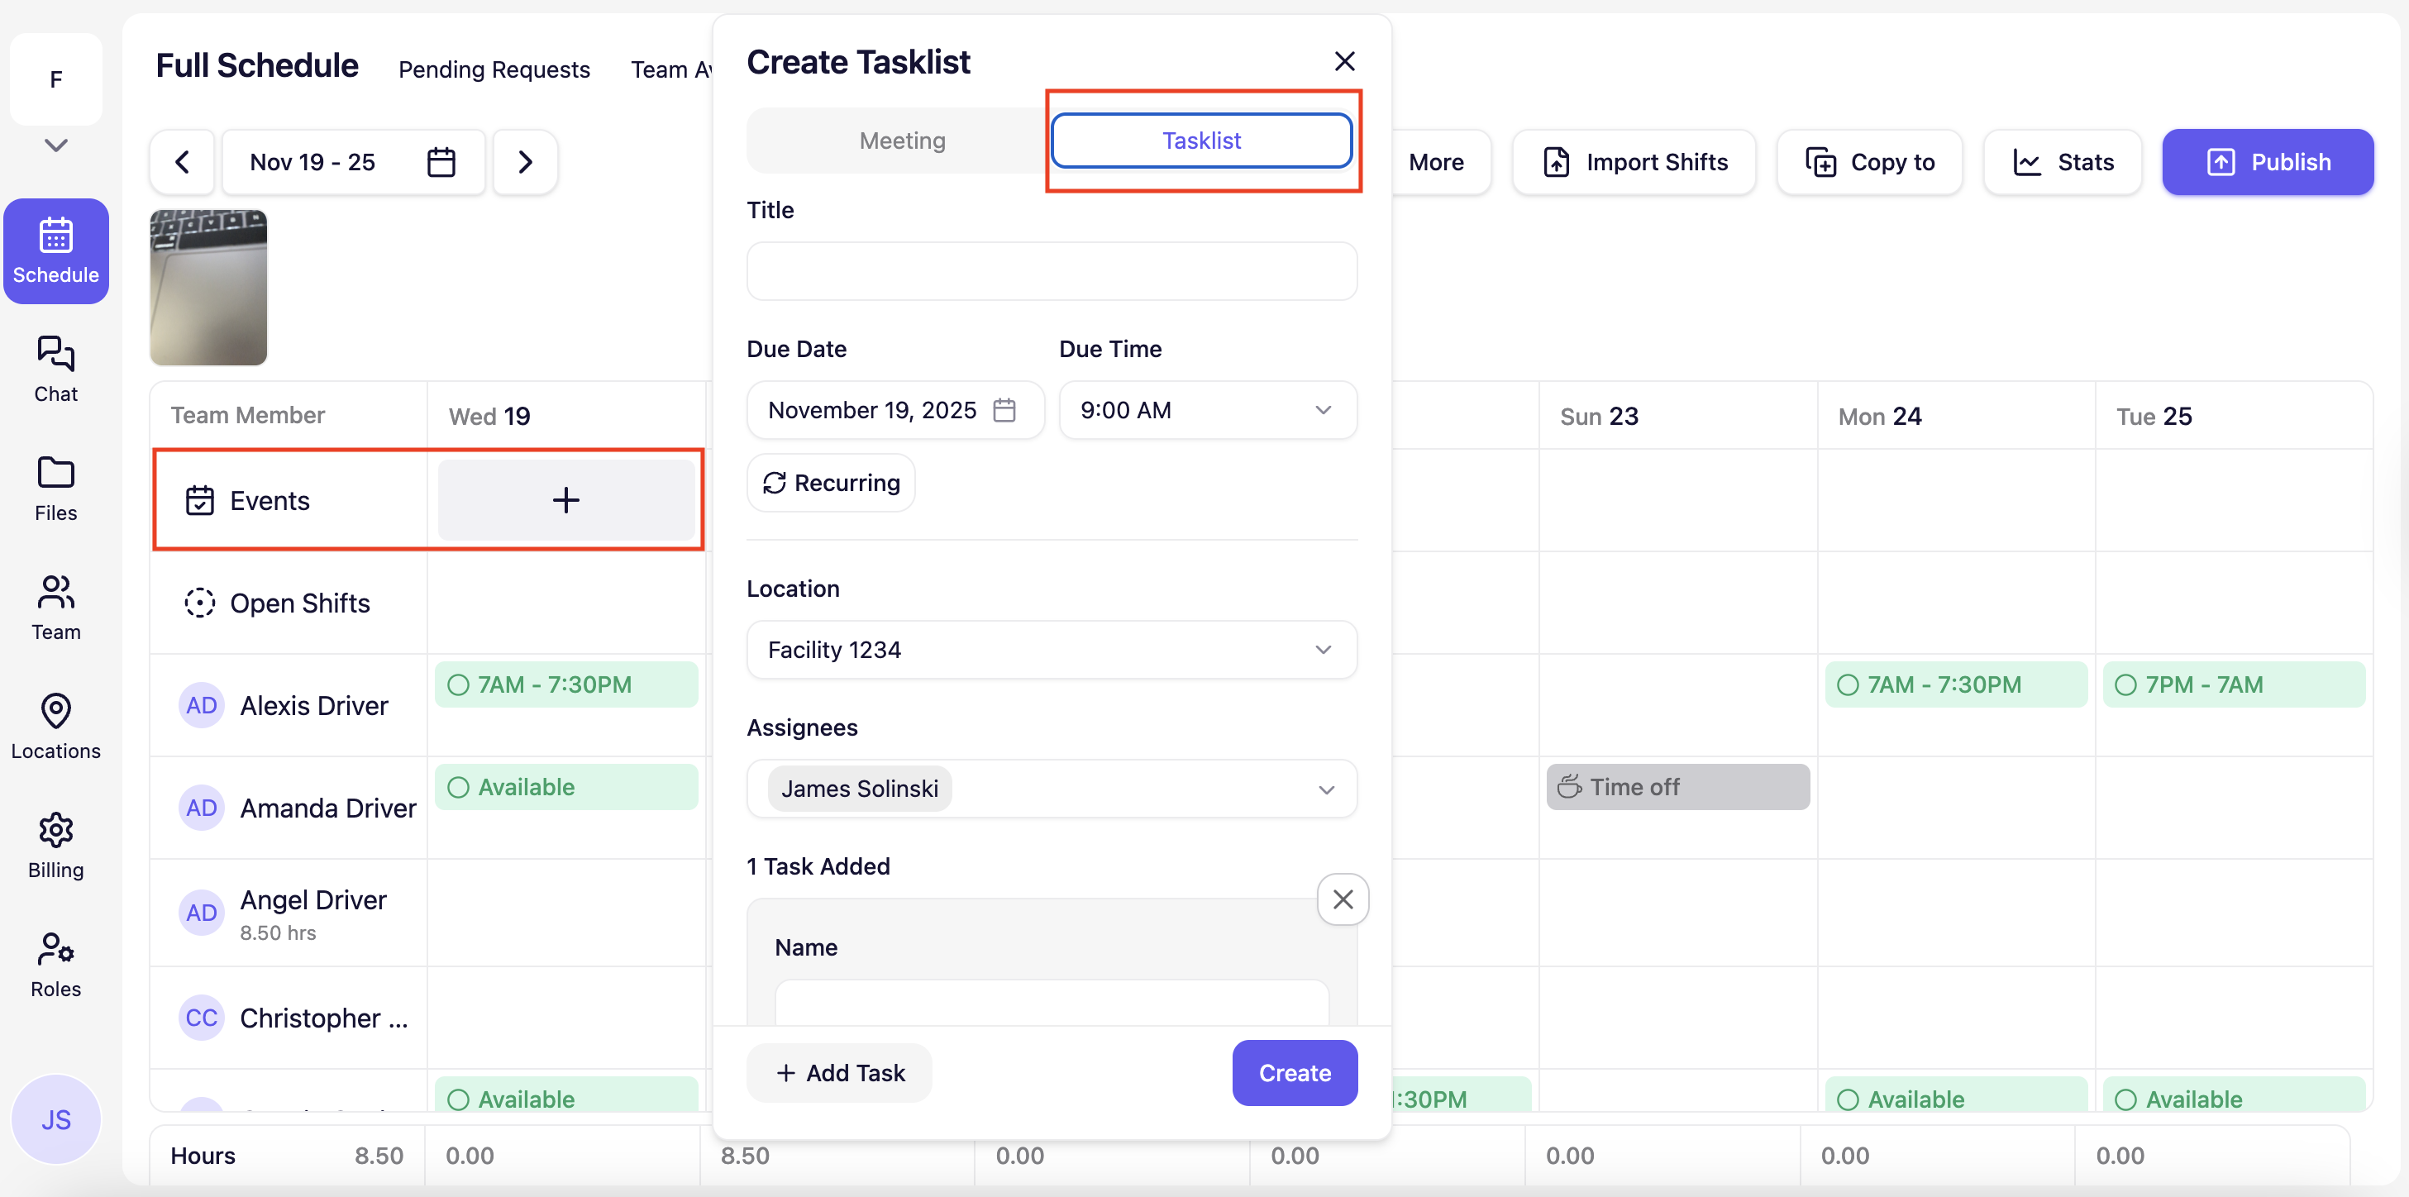2409x1197 pixels.
Task: Expand the Assignees dropdown
Action: pos(1325,789)
